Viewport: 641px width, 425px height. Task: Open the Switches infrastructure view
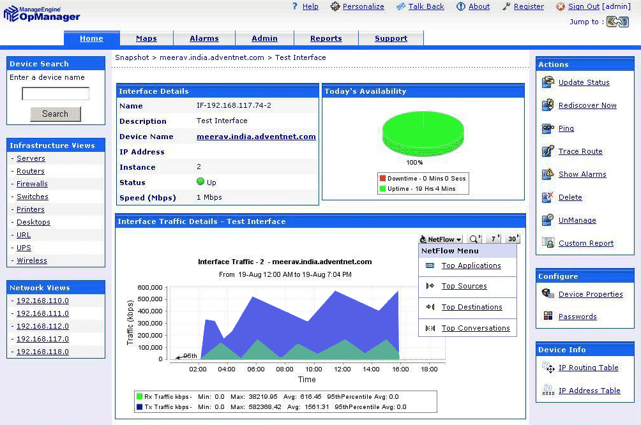[33, 197]
